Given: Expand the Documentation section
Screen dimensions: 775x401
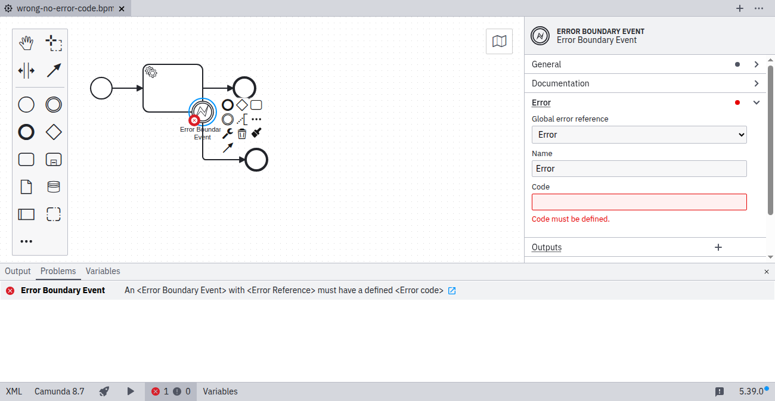Looking at the screenshot, I should pyautogui.click(x=756, y=83).
